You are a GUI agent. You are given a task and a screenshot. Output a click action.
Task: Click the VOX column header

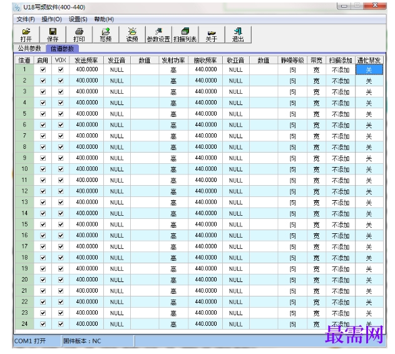(61, 61)
